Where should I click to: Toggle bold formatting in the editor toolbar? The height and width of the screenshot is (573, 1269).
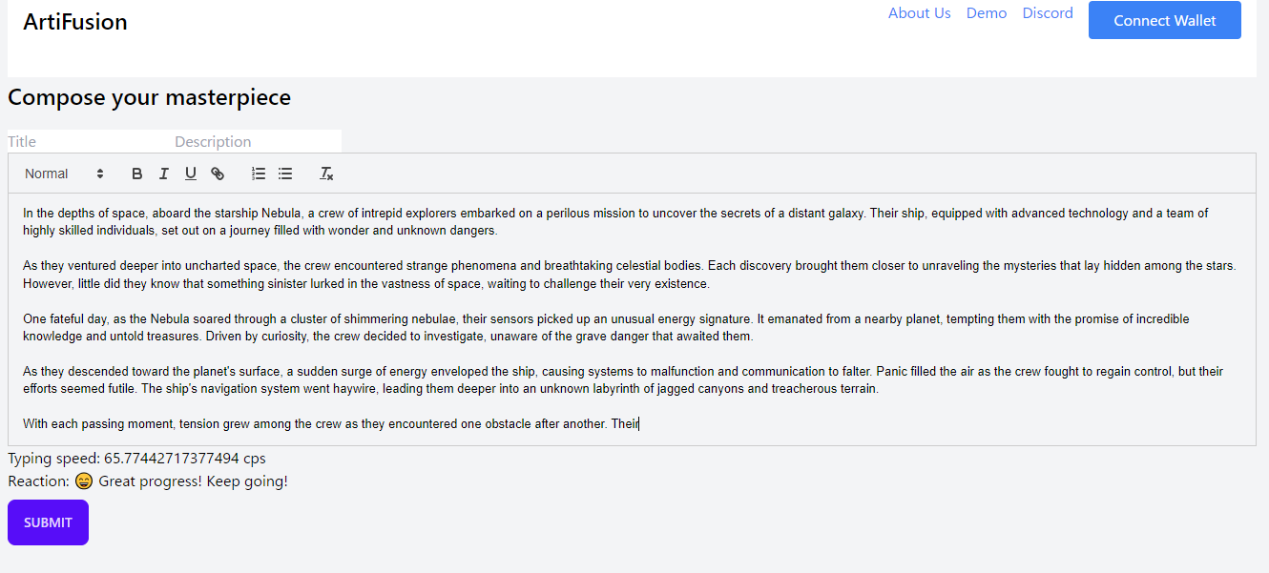(x=137, y=174)
